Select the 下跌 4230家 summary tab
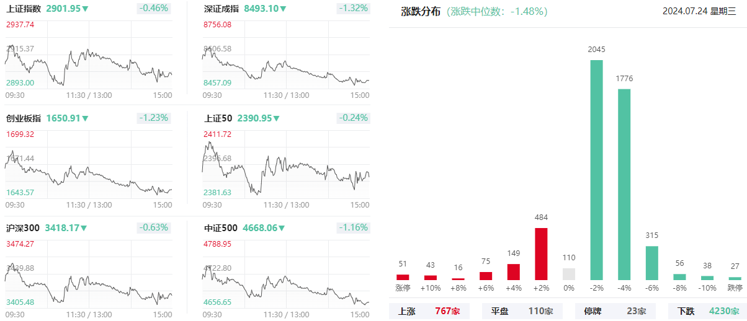 tap(707, 311)
